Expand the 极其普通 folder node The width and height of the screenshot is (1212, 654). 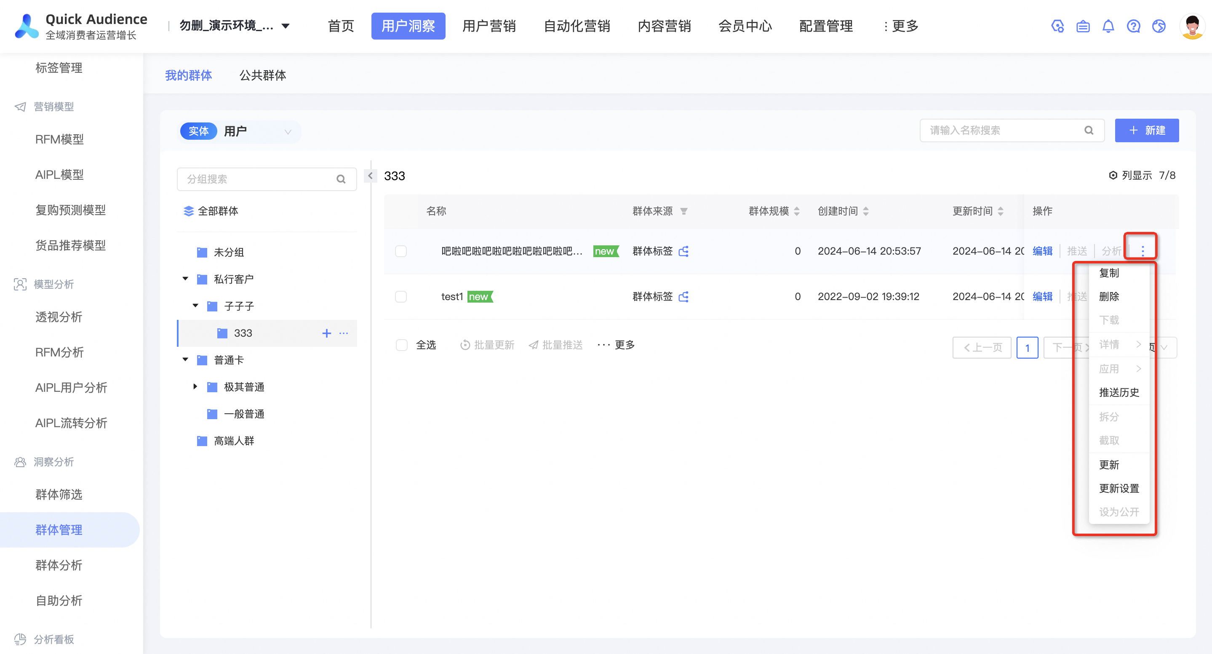[x=195, y=387]
